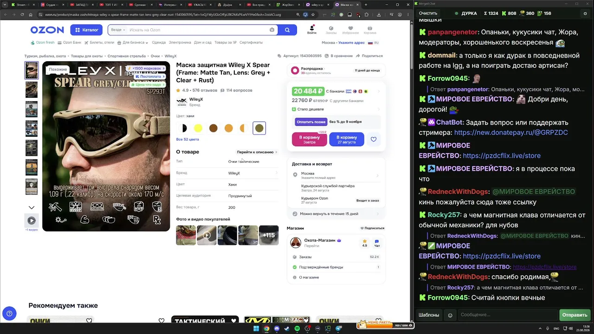The height and width of the screenshot is (334, 594).
Task: Open the Ozon home page logo
Action: coord(47,30)
